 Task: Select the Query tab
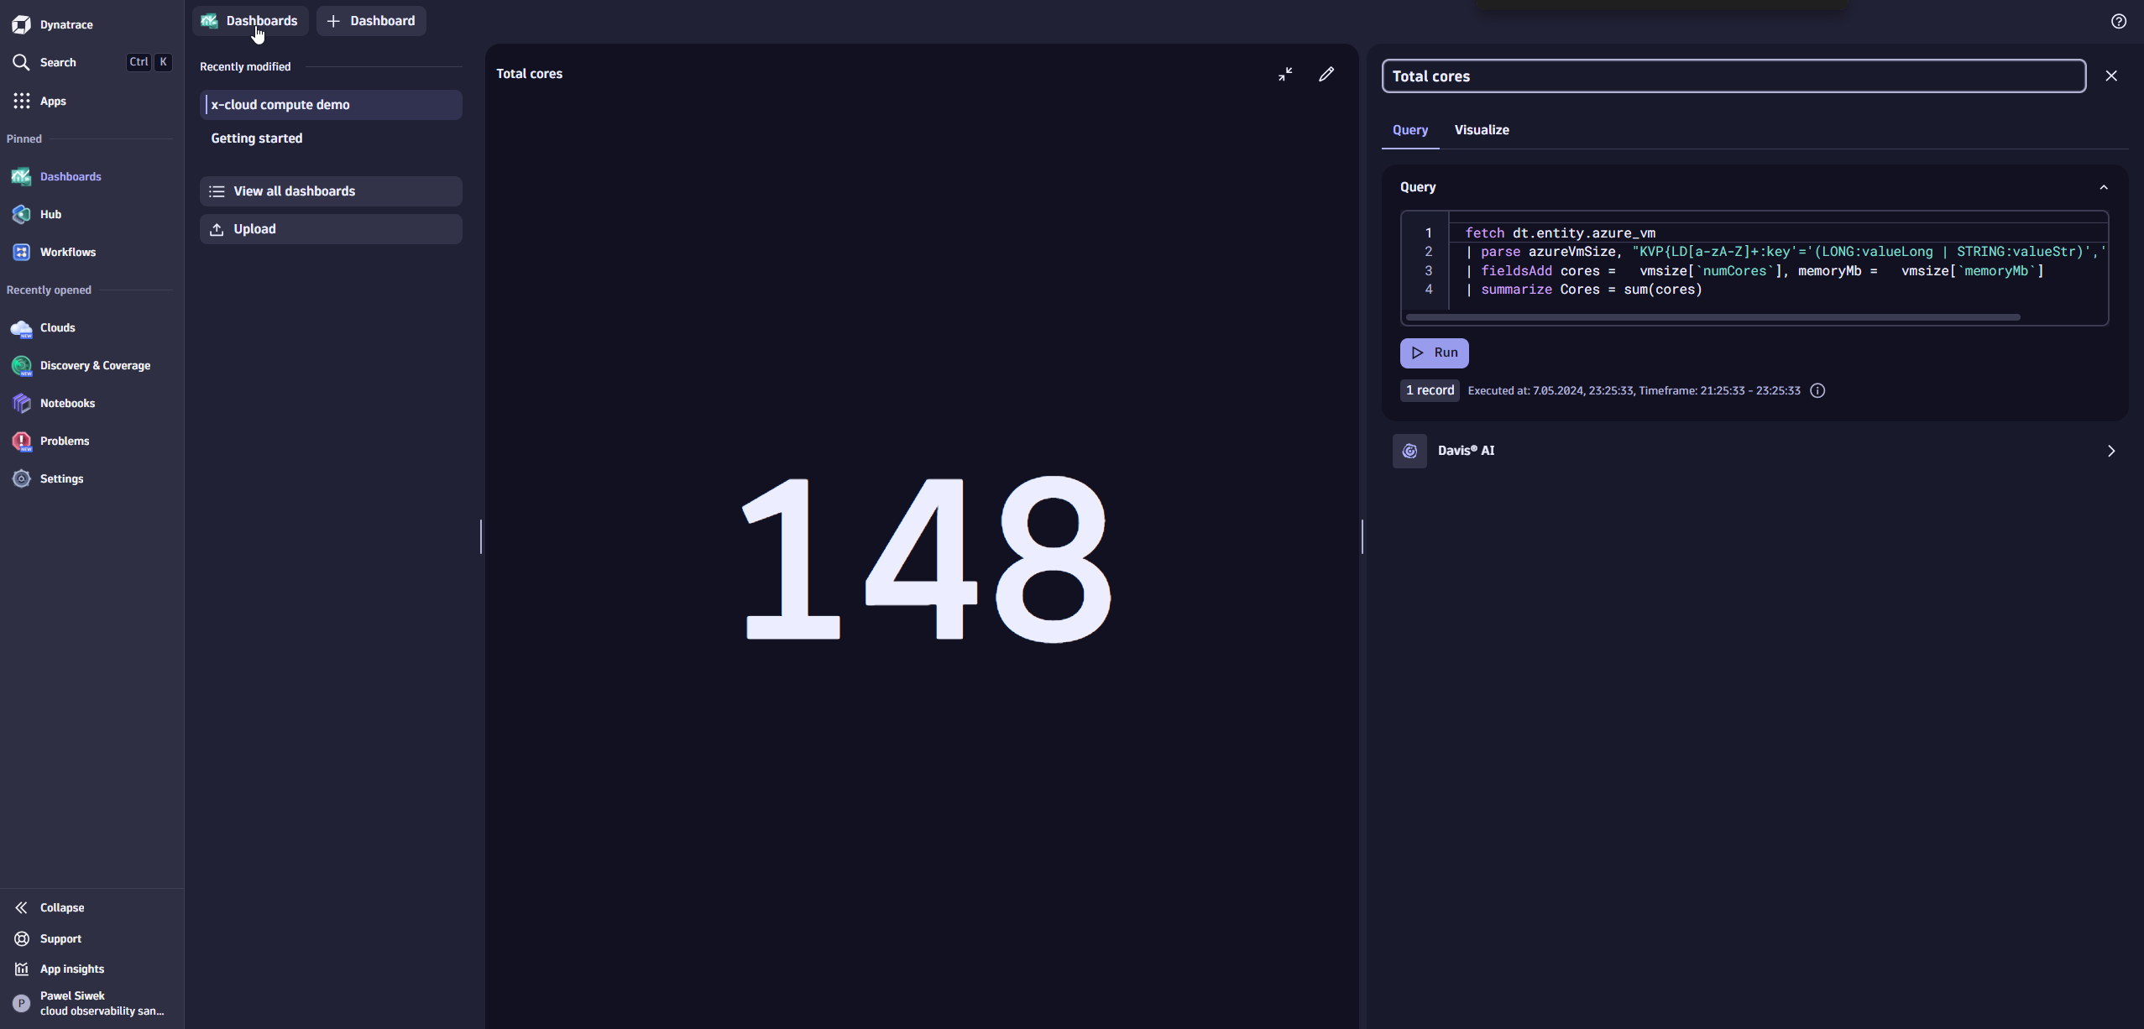click(1410, 130)
